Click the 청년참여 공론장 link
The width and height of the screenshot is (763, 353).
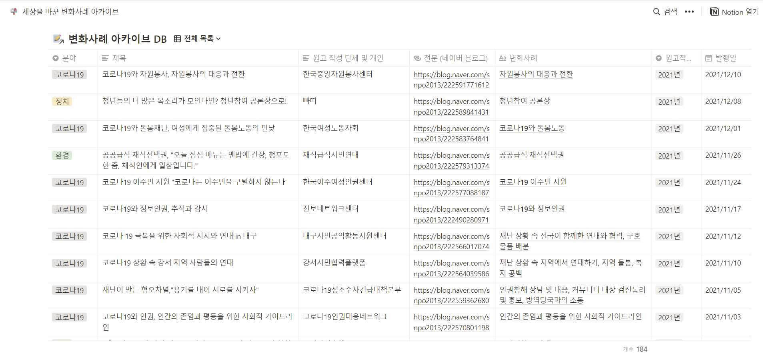coord(525,101)
